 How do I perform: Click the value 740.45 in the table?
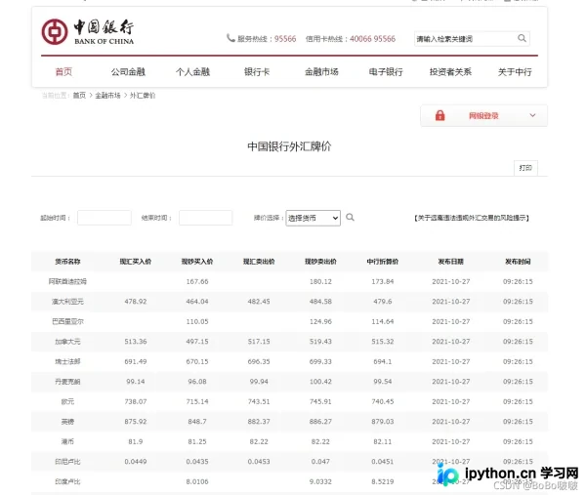pyautogui.click(x=382, y=401)
